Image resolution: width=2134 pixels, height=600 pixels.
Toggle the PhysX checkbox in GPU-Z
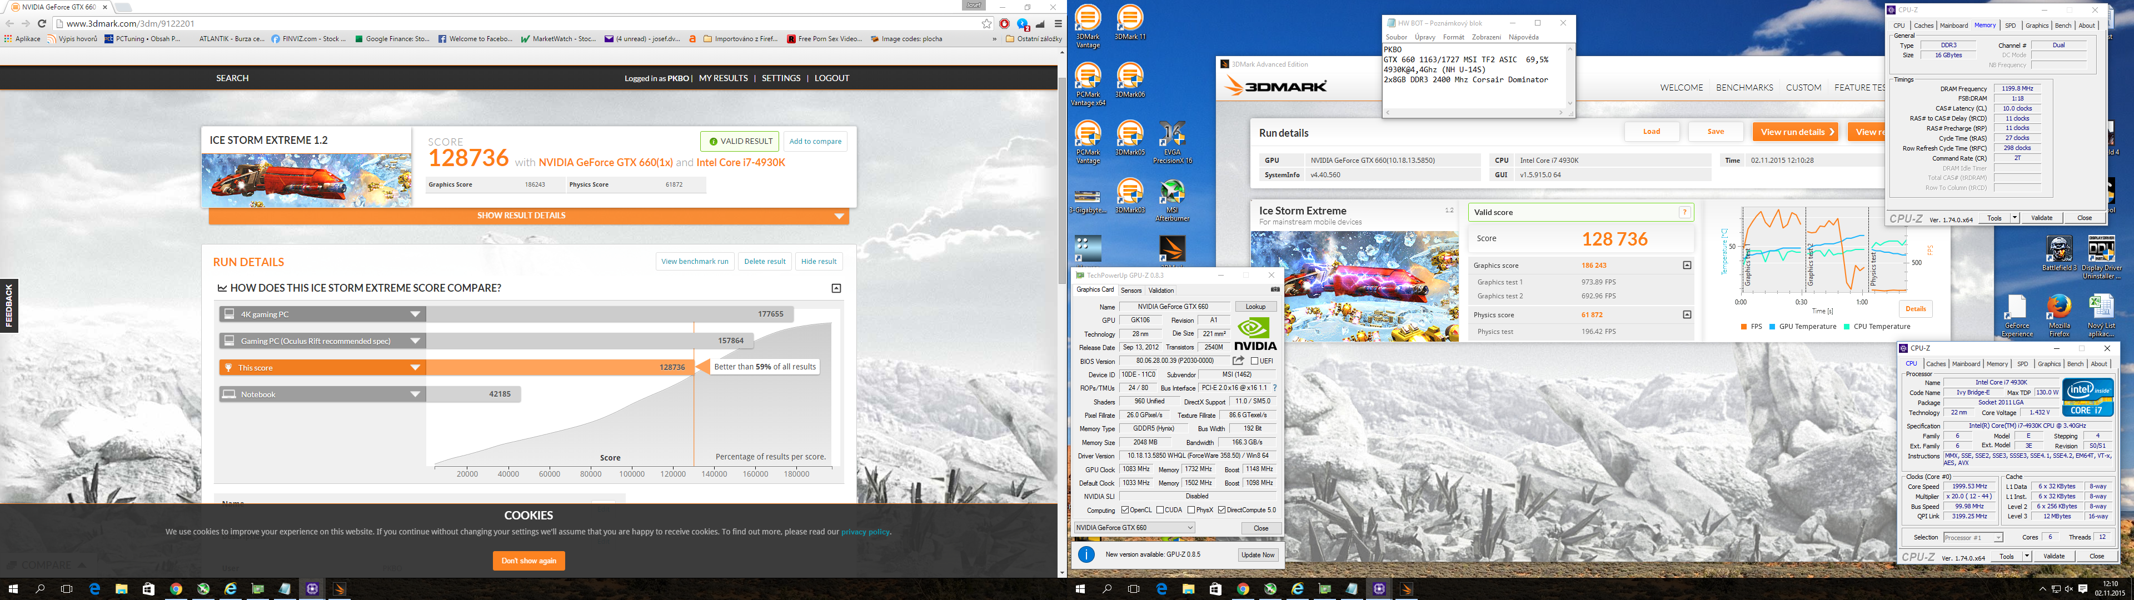click(1190, 511)
